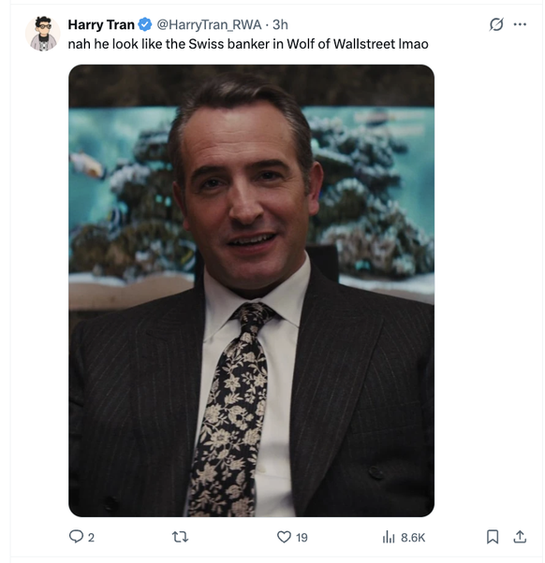
Task: Open the share post menu icon
Action: coord(520,537)
